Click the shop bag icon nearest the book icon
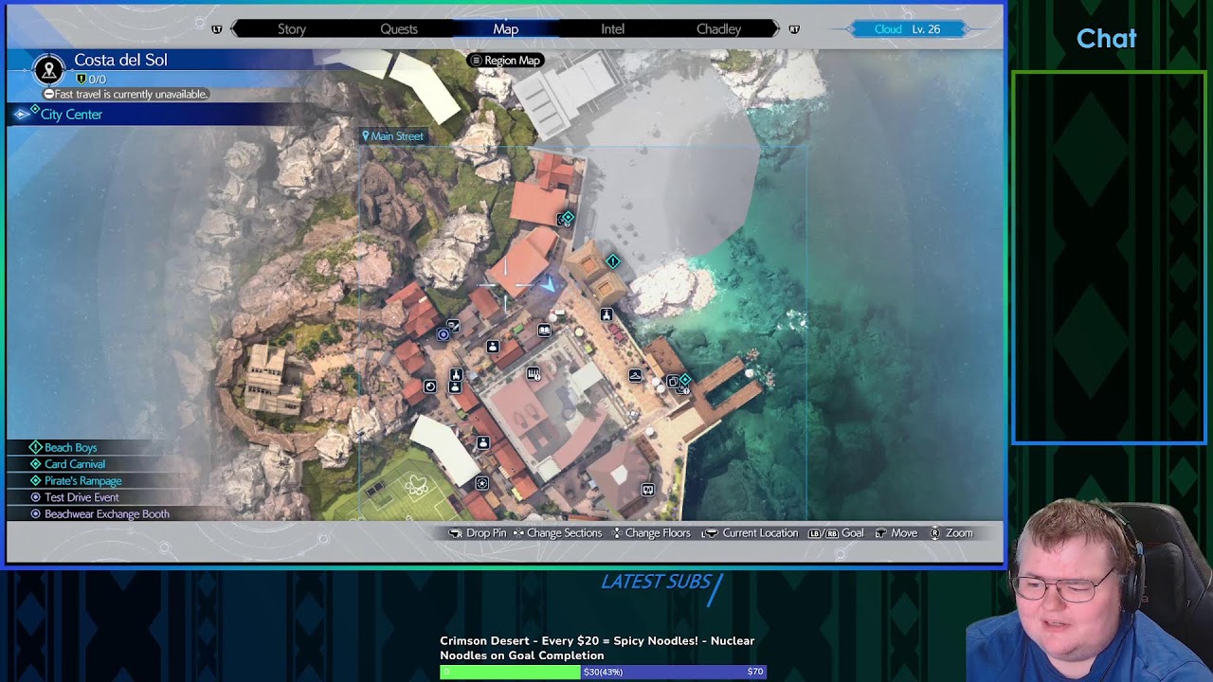Screen dimensions: 1213x682 [x=493, y=347]
